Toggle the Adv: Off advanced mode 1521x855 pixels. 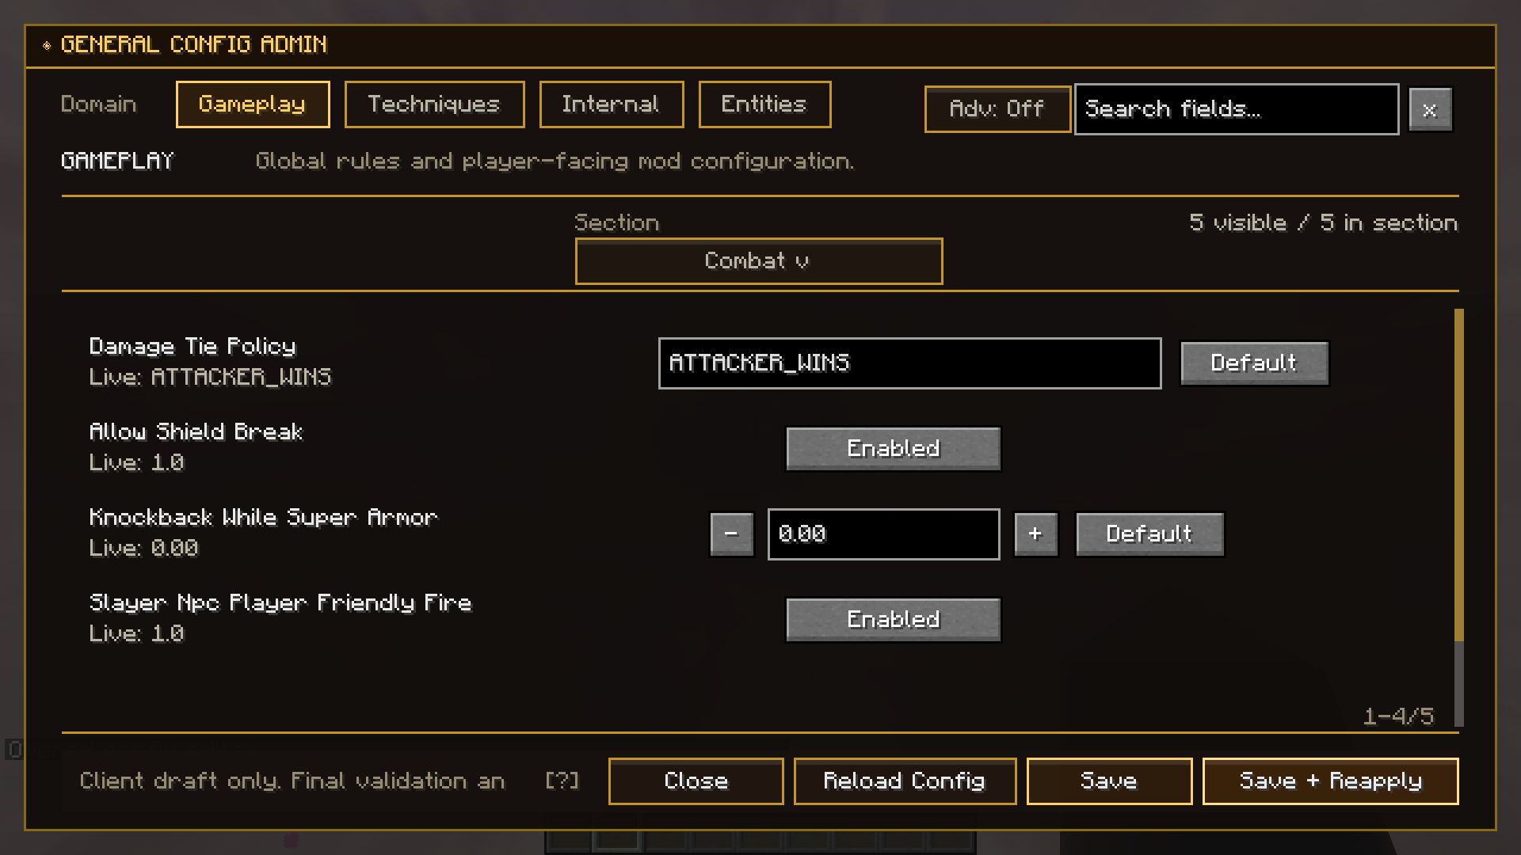pos(997,109)
